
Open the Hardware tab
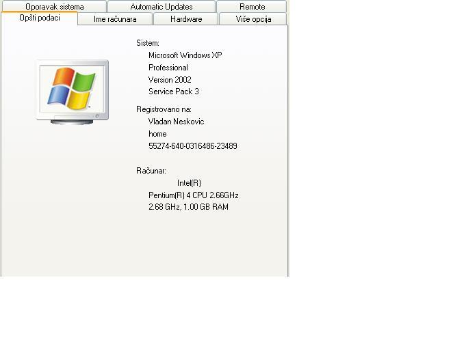point(186,19)
